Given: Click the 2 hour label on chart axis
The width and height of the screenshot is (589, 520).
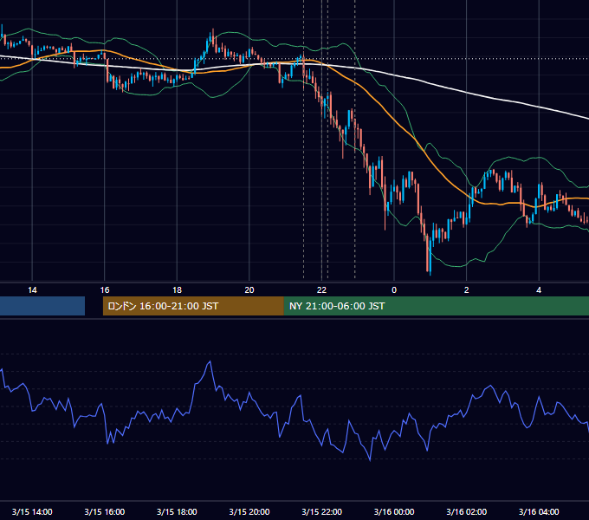Looking at the screenshot, I should 467,290.
